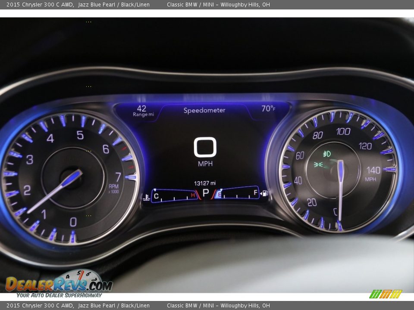
Task: Click the 3 marking on the tachometer
Action: pos(30,159)
